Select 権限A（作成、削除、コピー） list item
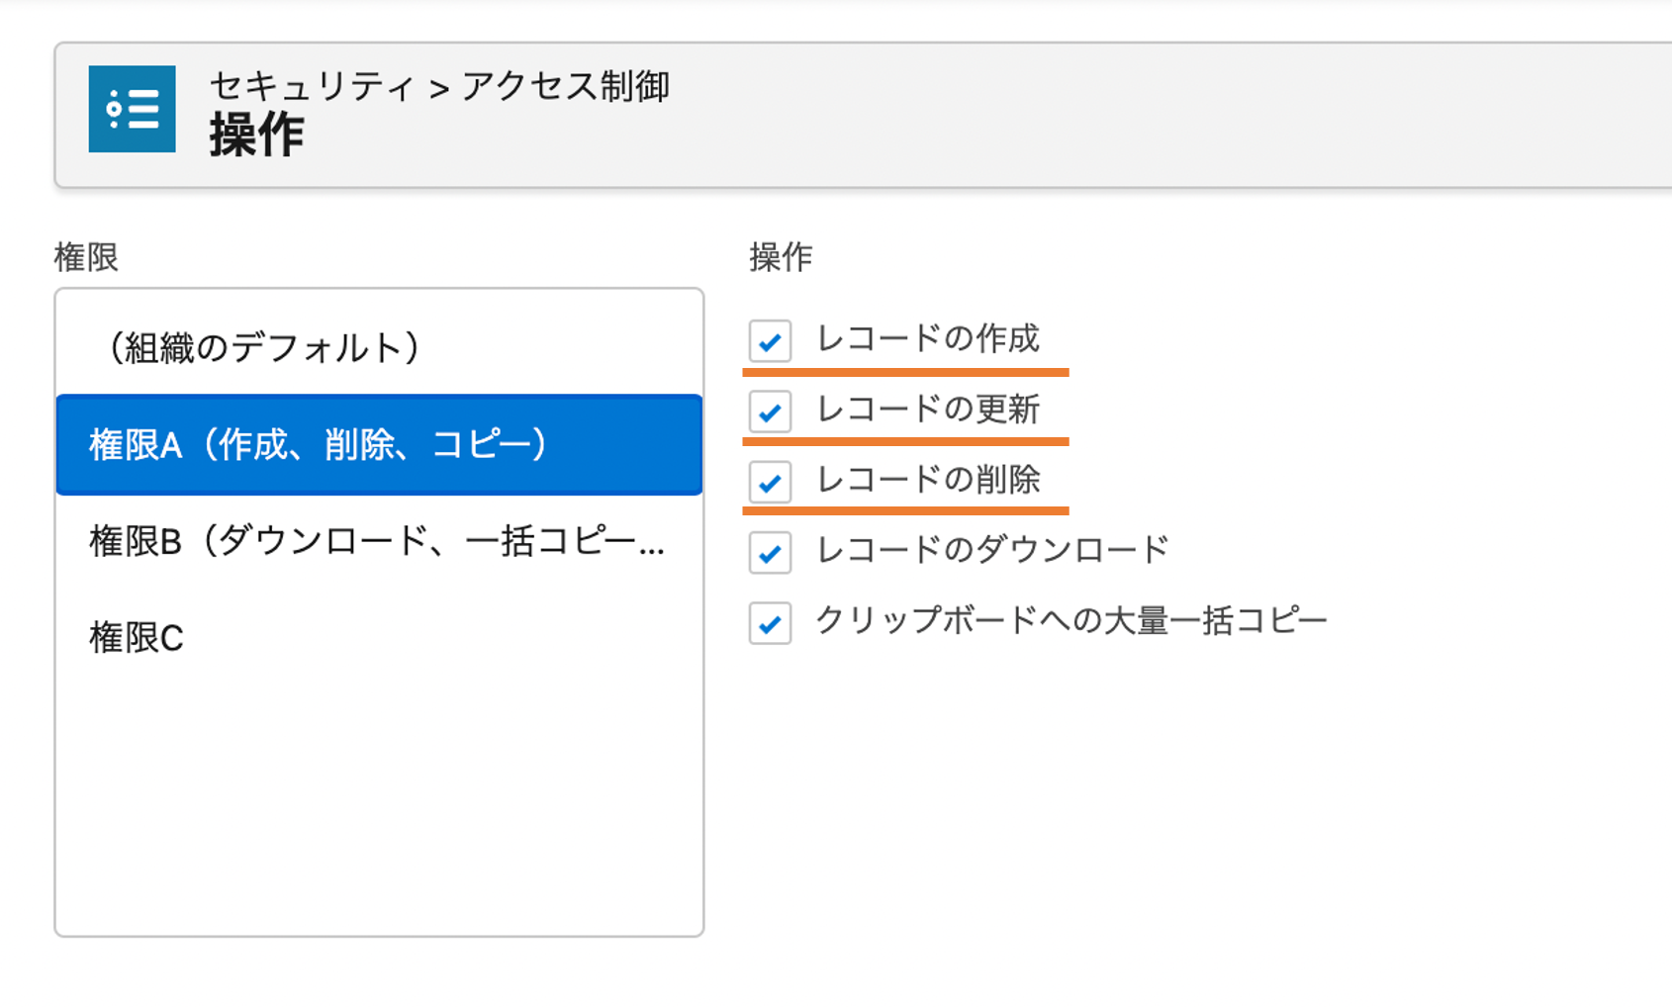This screenshot has height=1007, width=1672. [379, 444]
